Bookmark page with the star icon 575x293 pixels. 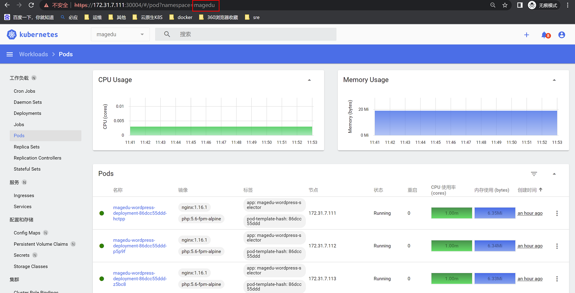505,5
